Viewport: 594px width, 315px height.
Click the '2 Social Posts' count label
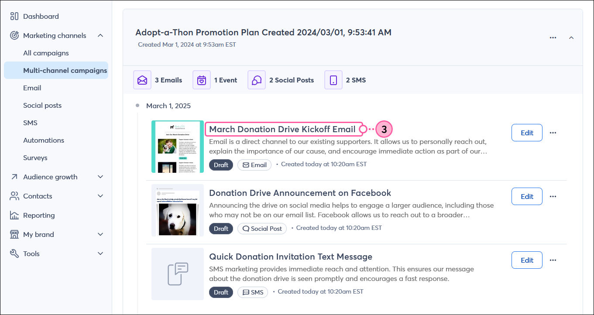[292, 80]
